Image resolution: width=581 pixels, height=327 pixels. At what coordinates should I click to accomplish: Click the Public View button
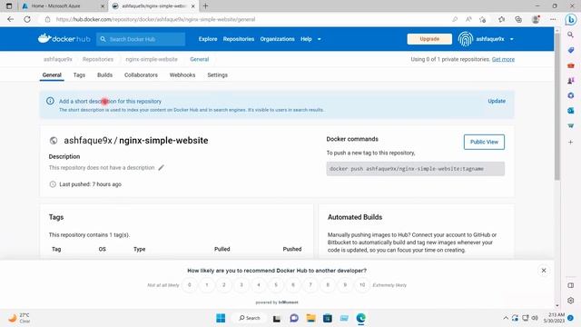[x=484, y=142]
